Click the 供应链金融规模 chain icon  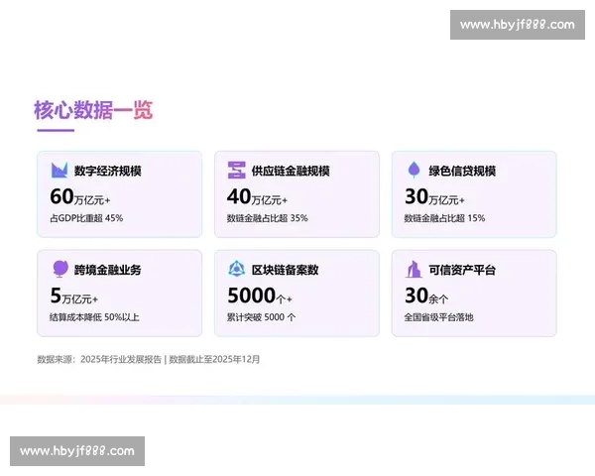point(236,170)
